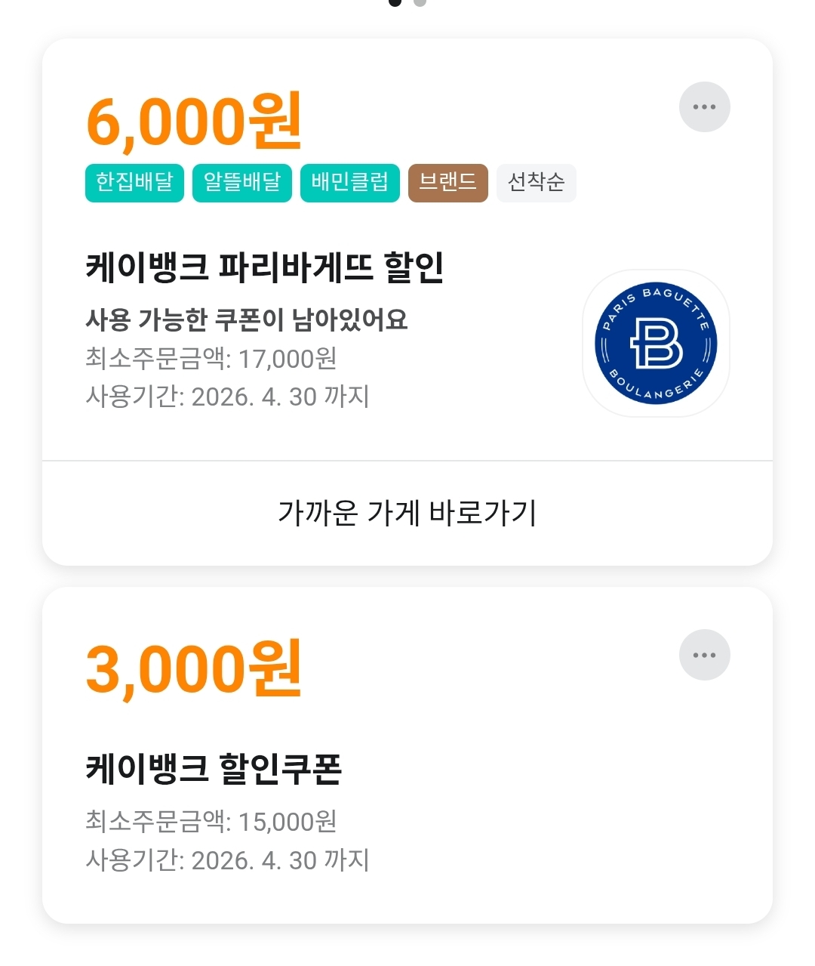Open more options for the 6,000원 coupon
815x966 pixels.
click(x=704, y=107)
